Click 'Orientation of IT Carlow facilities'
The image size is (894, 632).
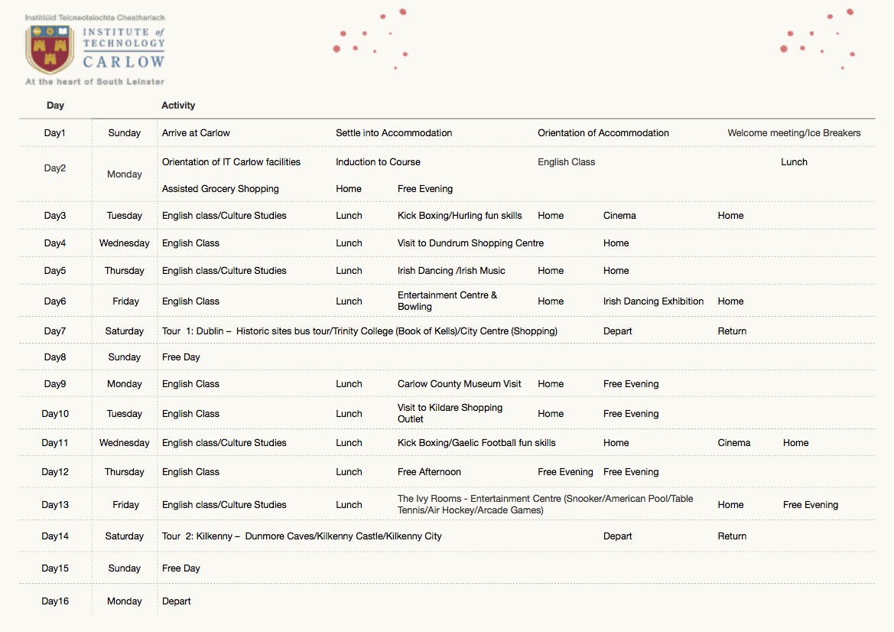(x=231, y=162)
